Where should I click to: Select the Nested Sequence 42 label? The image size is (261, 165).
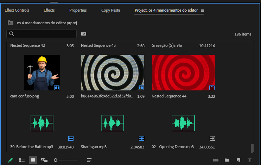28,45
